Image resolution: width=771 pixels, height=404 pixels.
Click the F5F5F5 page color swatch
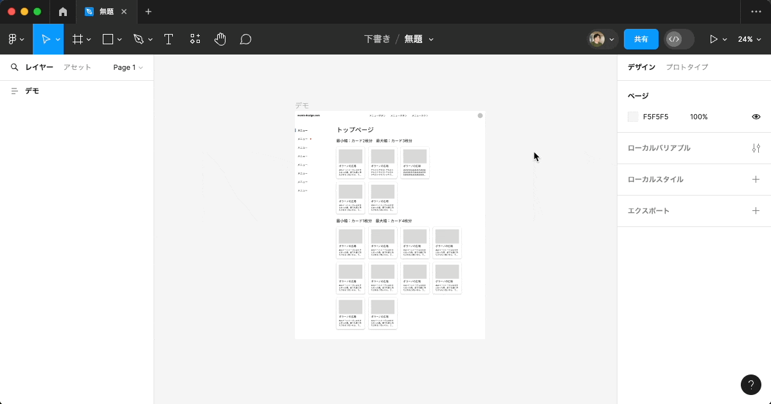click(632, 117)
